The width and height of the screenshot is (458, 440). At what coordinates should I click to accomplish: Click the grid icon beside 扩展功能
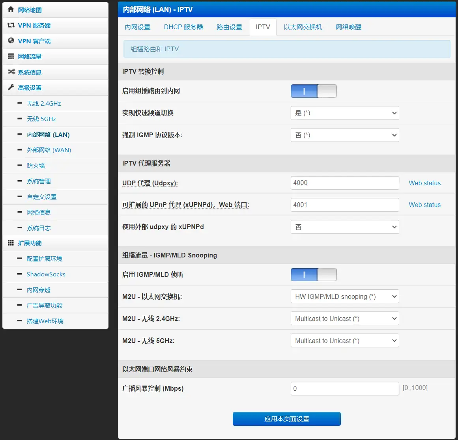pos(11,242)
